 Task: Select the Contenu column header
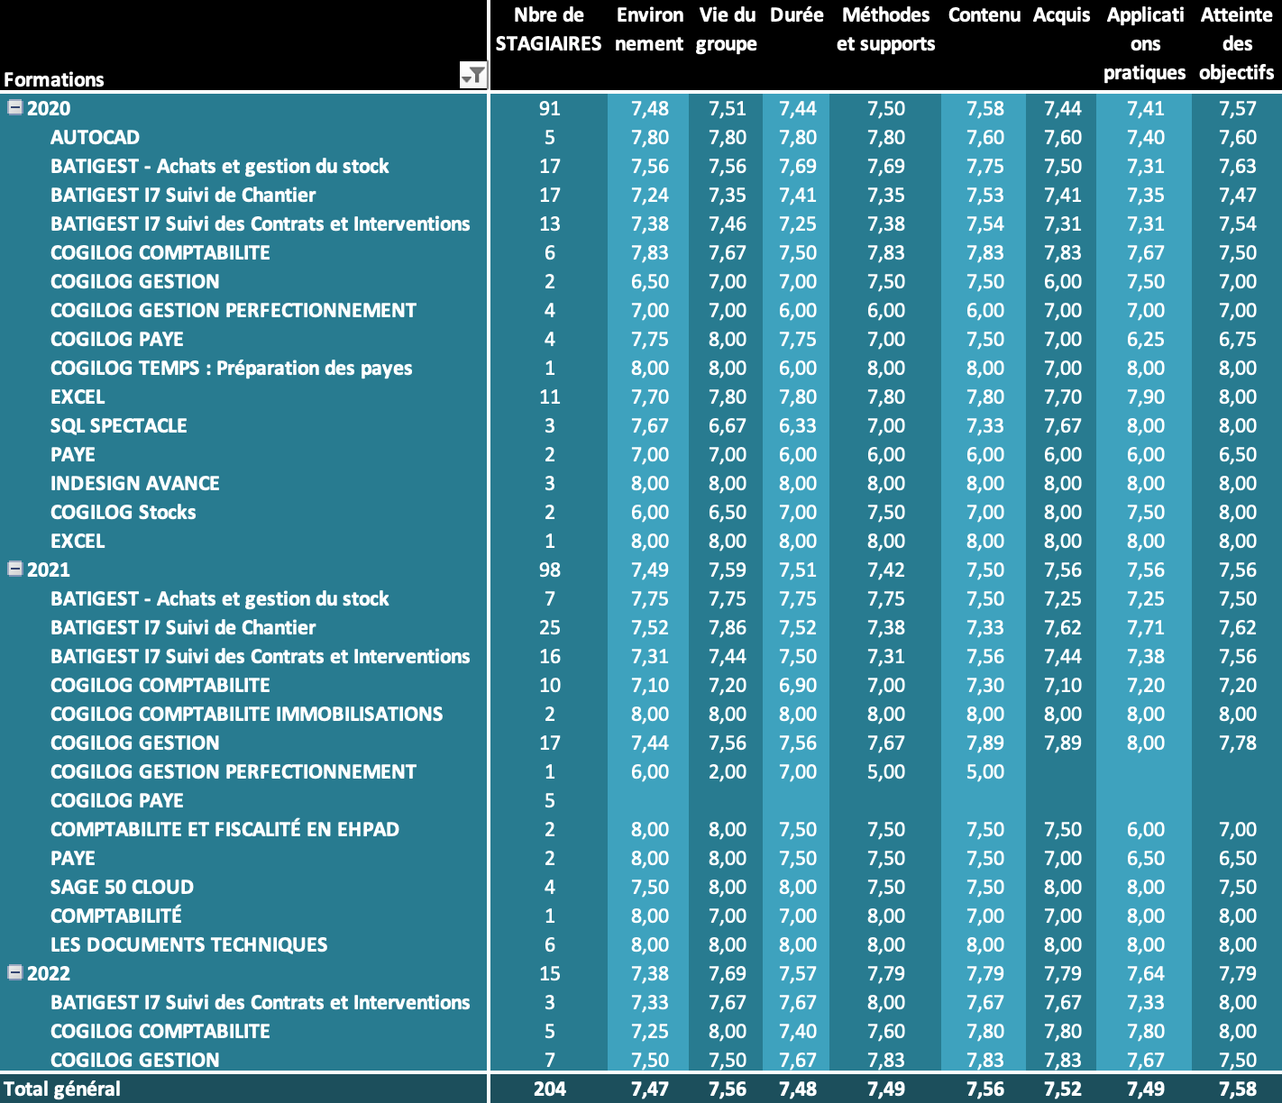point(984,15)
